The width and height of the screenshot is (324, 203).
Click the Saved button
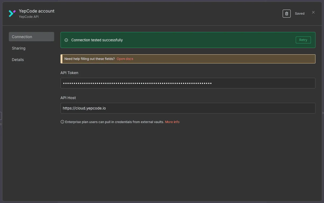point(299,14)
